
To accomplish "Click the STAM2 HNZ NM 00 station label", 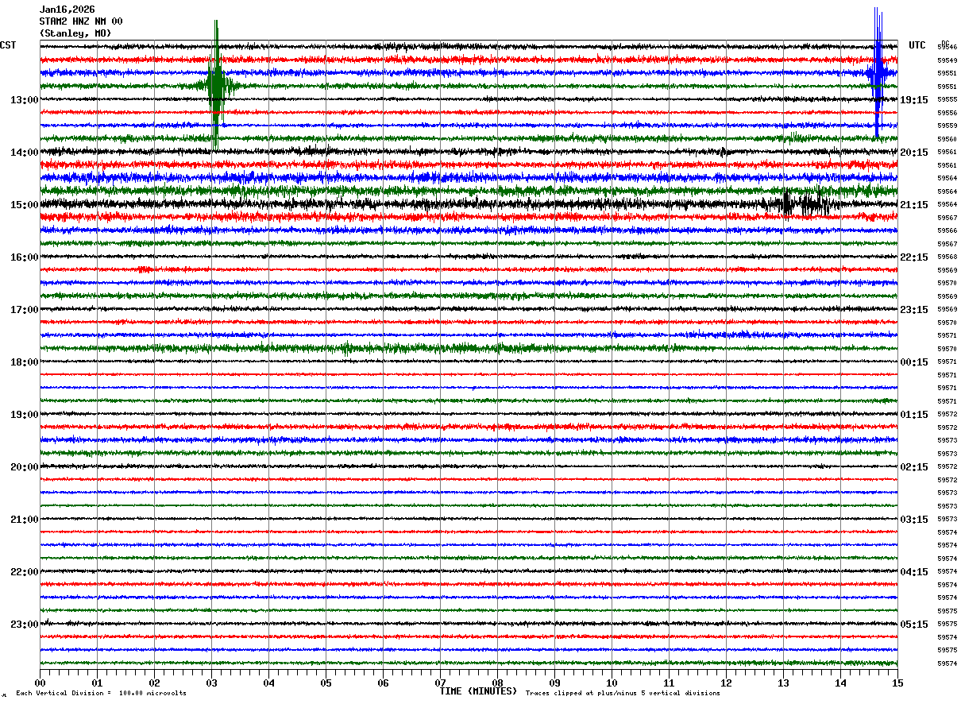I will pyautogui.click(x=81, y=21).
